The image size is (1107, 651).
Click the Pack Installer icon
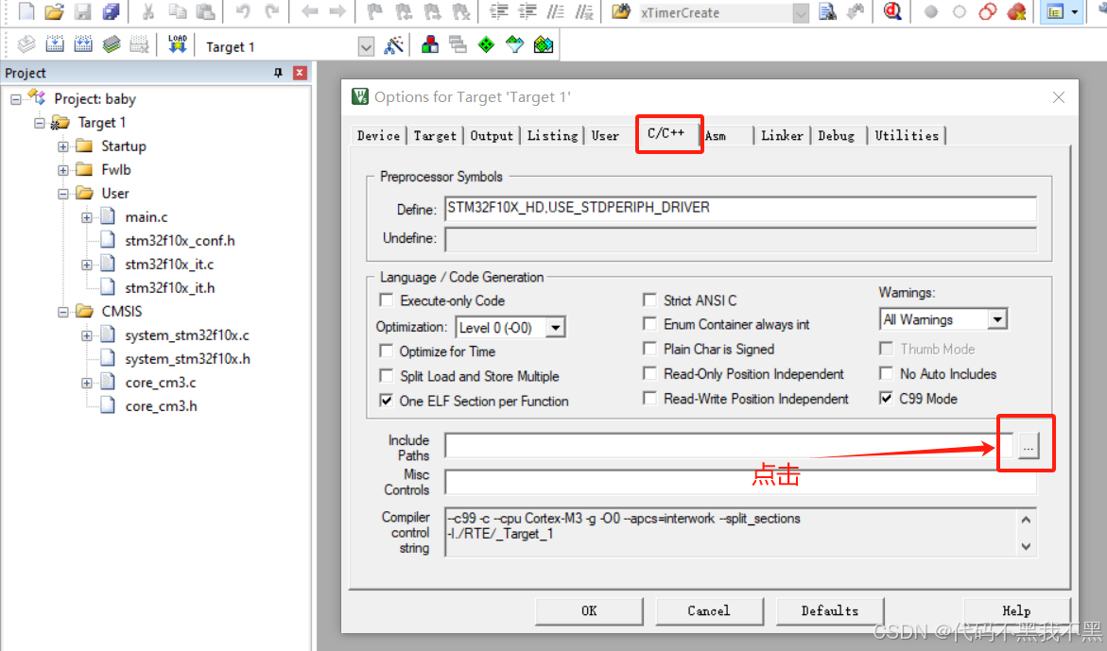(x=543, y=45)
